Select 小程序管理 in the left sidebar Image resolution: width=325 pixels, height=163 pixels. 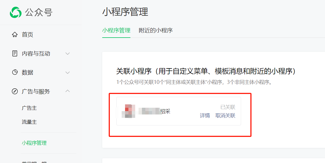point(34,143)
